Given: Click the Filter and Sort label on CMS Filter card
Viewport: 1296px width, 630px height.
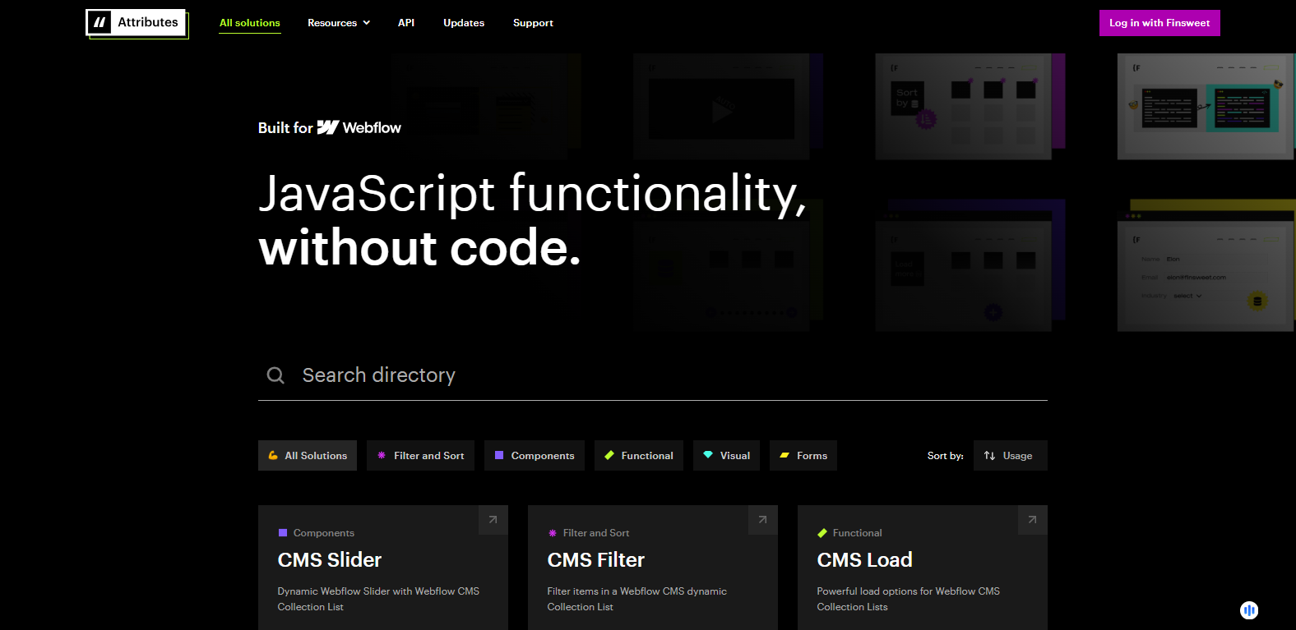Looking at the screenshot, I should (x=596, y=533).
